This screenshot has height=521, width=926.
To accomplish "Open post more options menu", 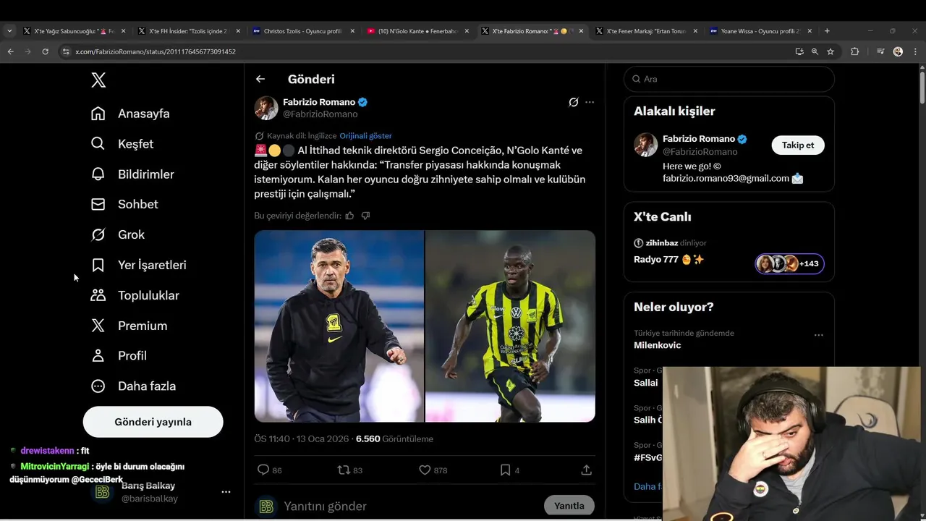I will (590, 102).
